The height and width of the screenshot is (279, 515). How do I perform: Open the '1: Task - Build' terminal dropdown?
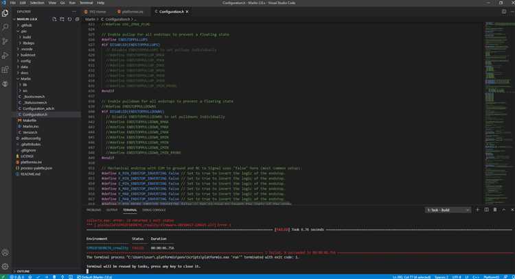[x=448, y=210]
